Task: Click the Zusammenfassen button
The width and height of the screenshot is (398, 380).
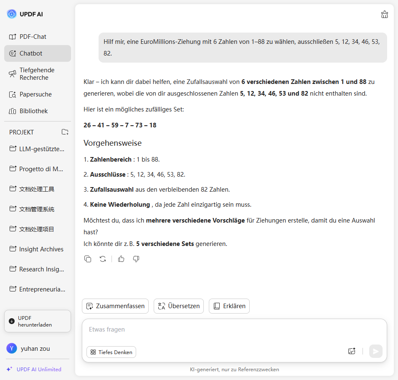Action: pos(115,306)
